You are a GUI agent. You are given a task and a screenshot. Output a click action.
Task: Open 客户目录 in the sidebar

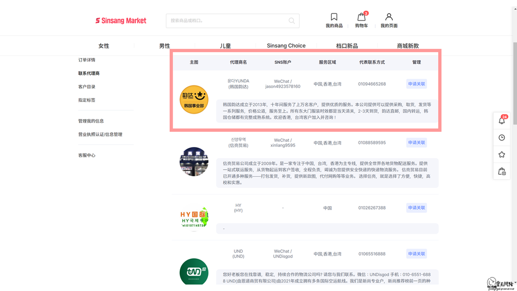(x=87, y=87)
